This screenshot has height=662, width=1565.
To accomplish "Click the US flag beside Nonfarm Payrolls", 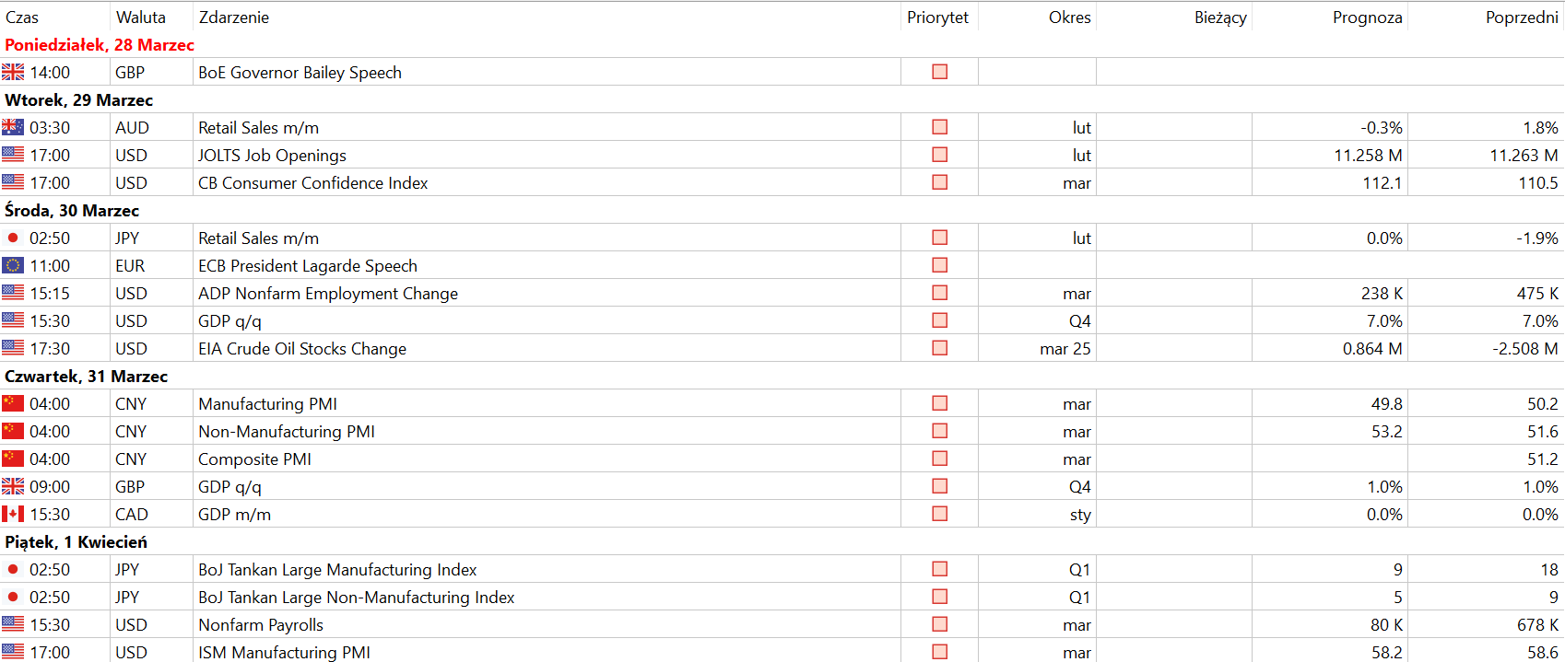I will [13, 624].
